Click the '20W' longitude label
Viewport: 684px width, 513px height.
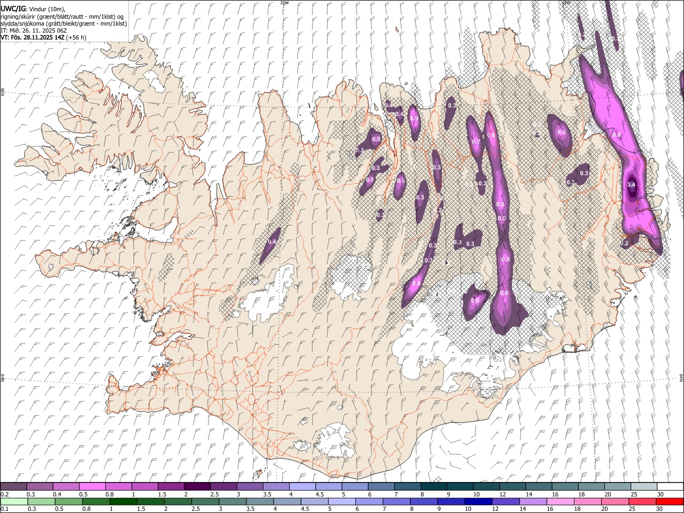coord(284,3)
